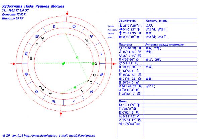Select the Sun row 10°46'58''
Image resolution: width=199 pixels, height=139 pixels.
click(x=130, y=48)
